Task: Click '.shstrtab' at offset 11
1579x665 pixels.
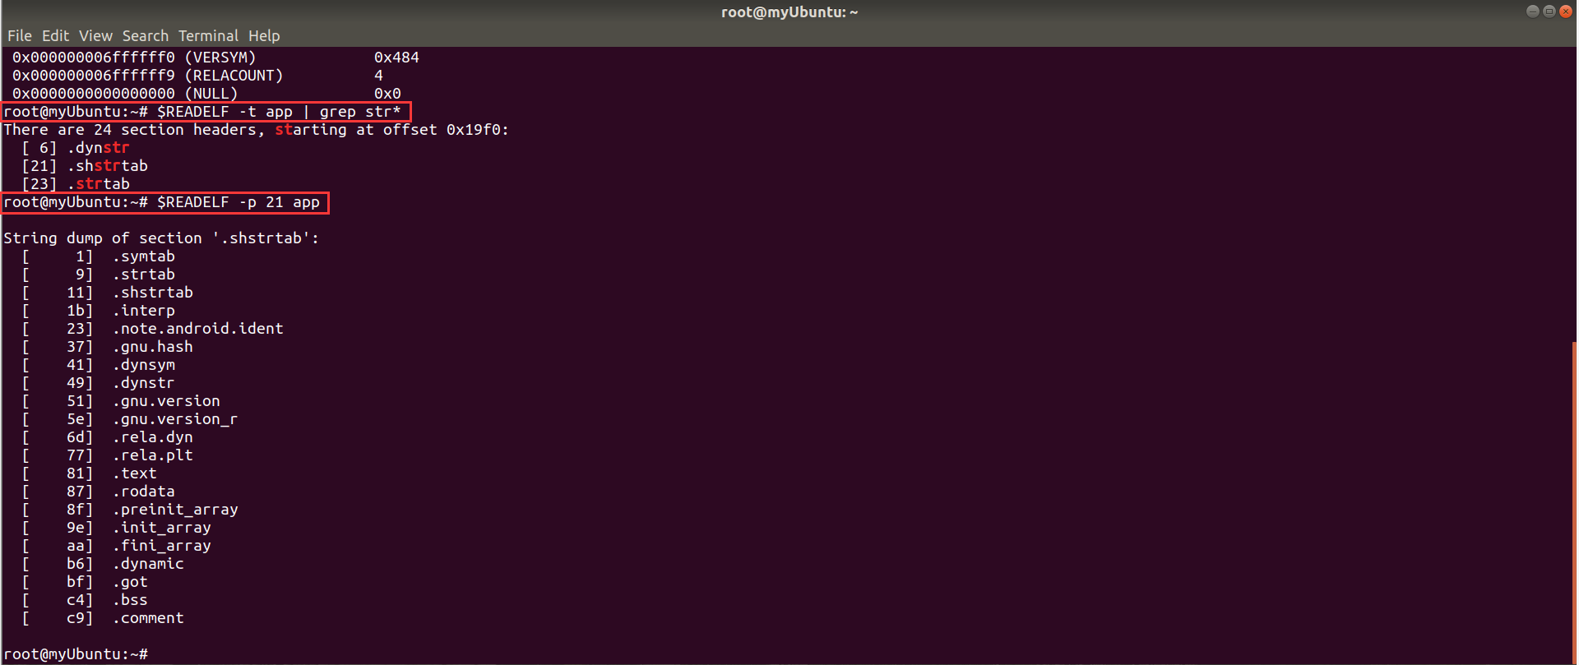Action: point(153,293)
